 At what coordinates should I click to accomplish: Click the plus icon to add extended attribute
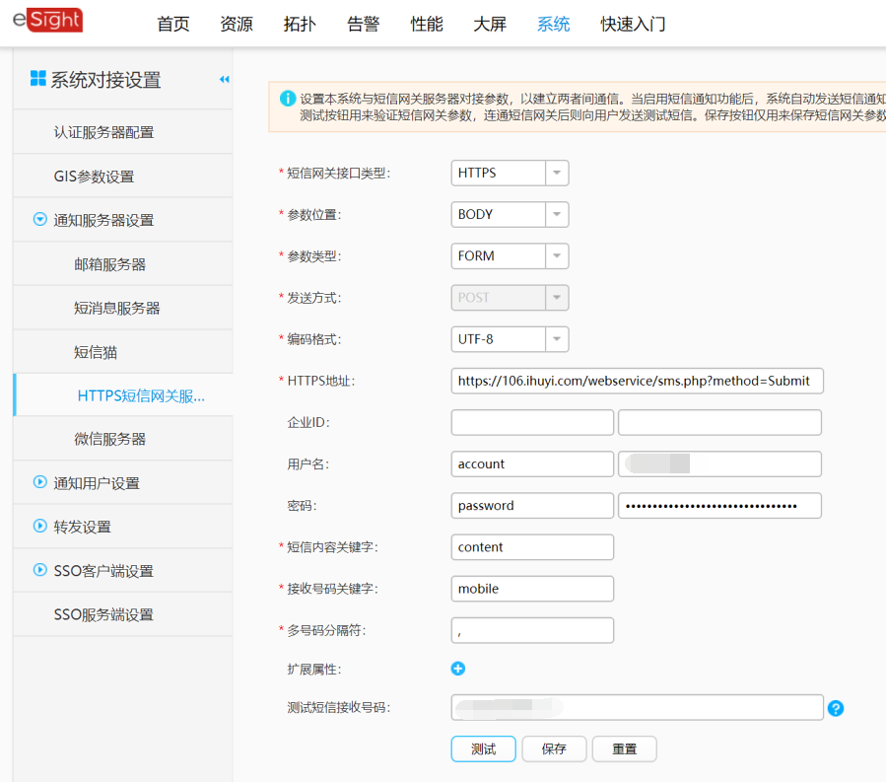pos(457,669)
